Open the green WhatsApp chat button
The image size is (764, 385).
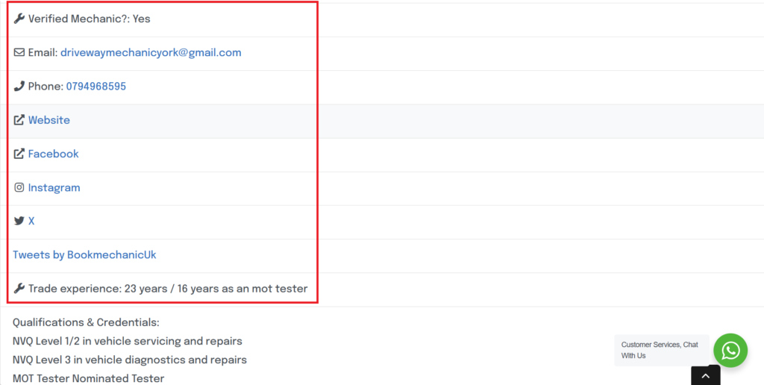(730, 350)
